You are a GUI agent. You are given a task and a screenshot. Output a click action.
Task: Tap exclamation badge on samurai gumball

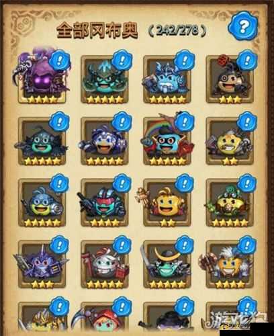[x=185, y=245]
